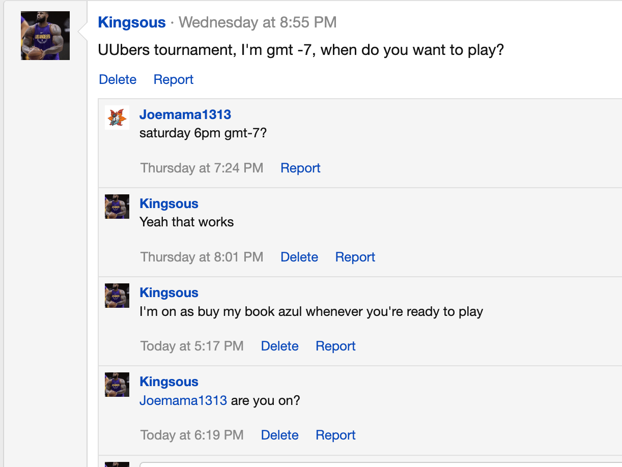
Task: Click Kingsous name above 'are you on?'
Action: [x=169, y=382]
